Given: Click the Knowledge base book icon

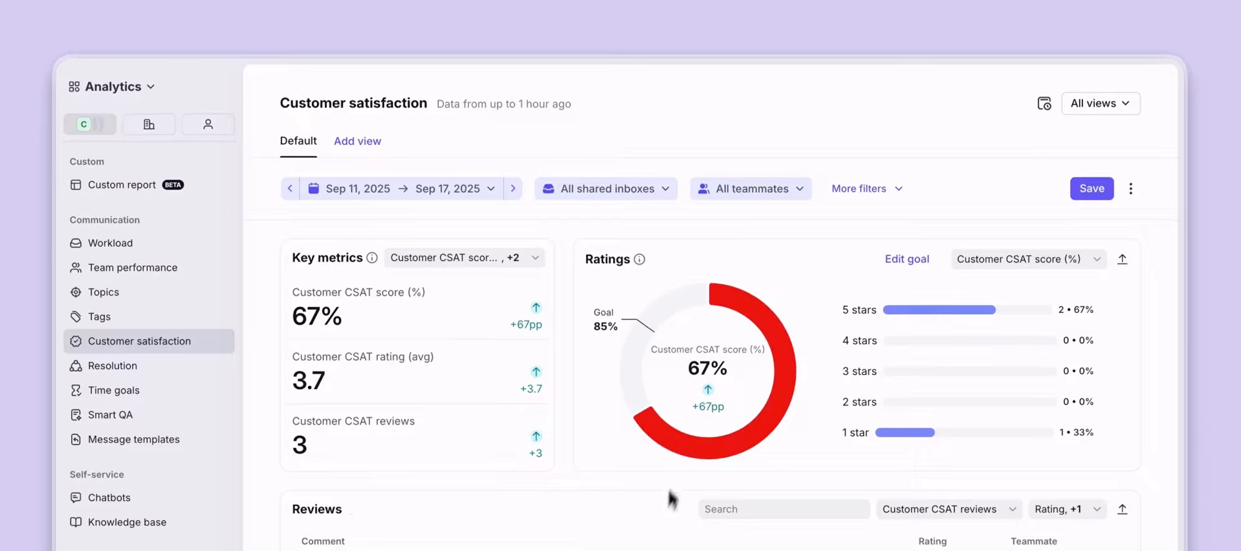Looking at the screenshot, I should (x=76, y=523).
